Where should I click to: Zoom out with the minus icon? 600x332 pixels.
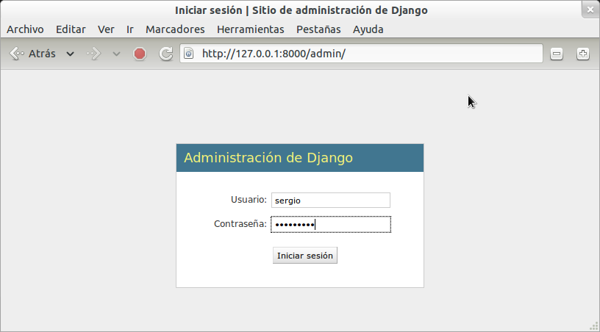tap(557, 54)
